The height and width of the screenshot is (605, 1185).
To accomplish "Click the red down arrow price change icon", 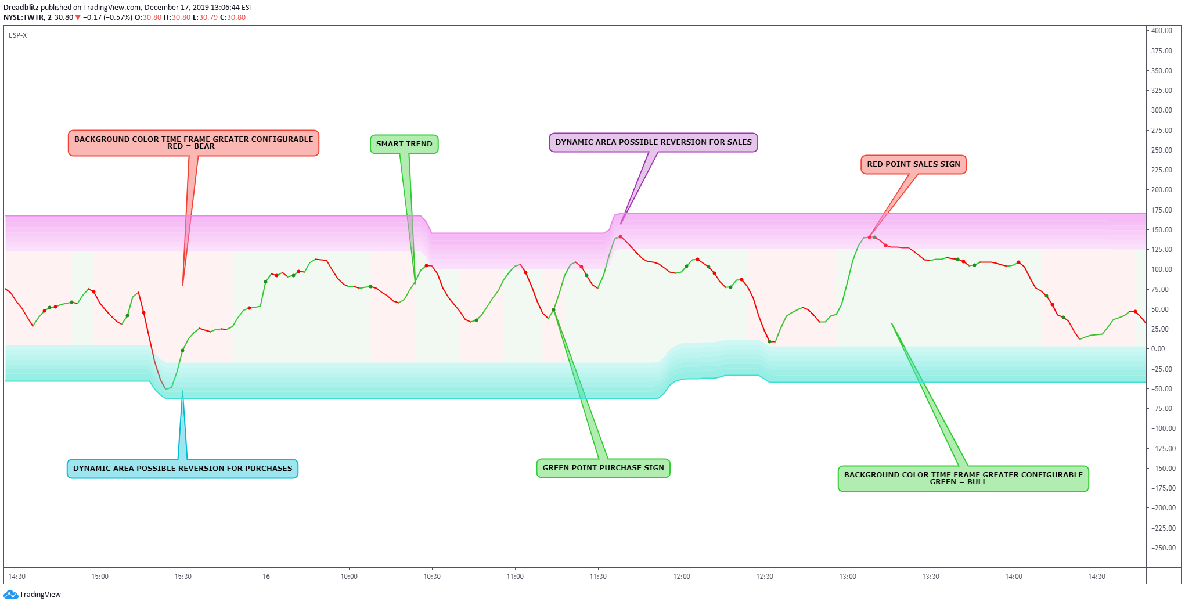I will point(78,17).
